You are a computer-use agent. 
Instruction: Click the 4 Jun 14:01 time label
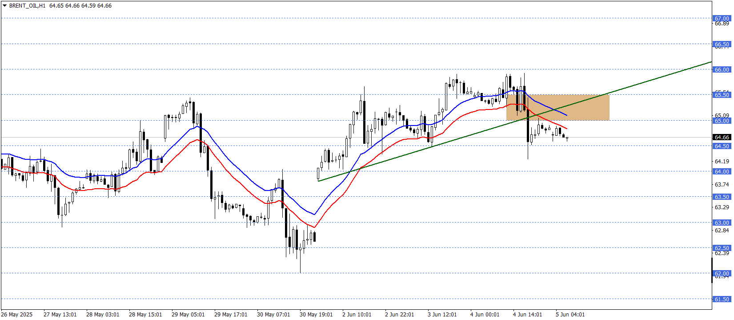(528, 315)
